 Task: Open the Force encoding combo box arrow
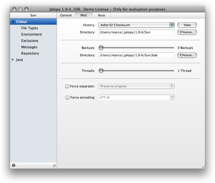172,97
